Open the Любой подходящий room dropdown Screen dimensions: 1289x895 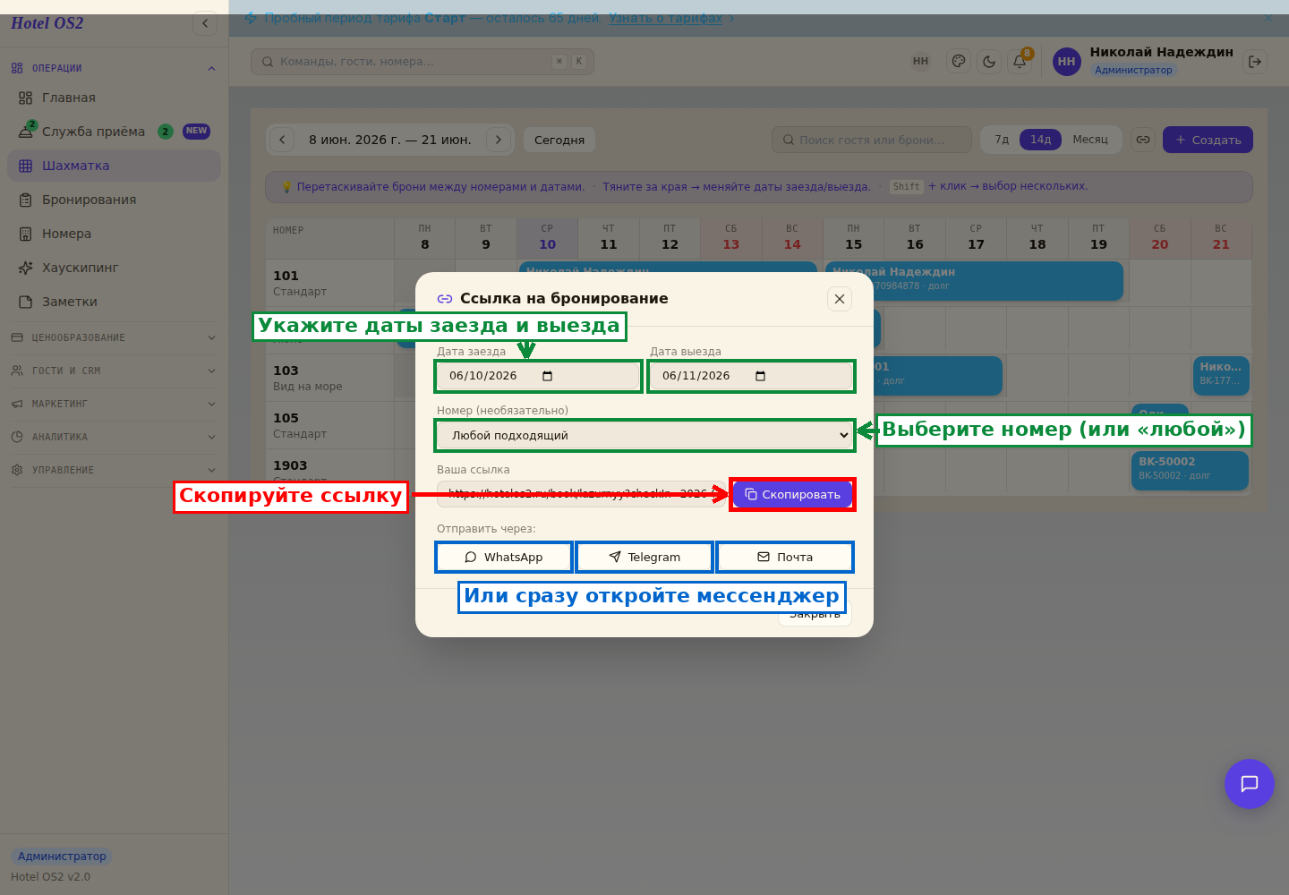(644, 436)
